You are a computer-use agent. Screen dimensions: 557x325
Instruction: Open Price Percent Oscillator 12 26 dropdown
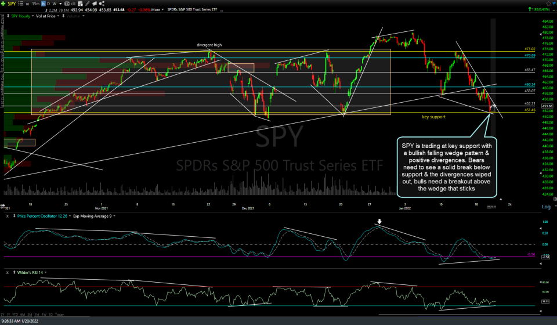70,216
